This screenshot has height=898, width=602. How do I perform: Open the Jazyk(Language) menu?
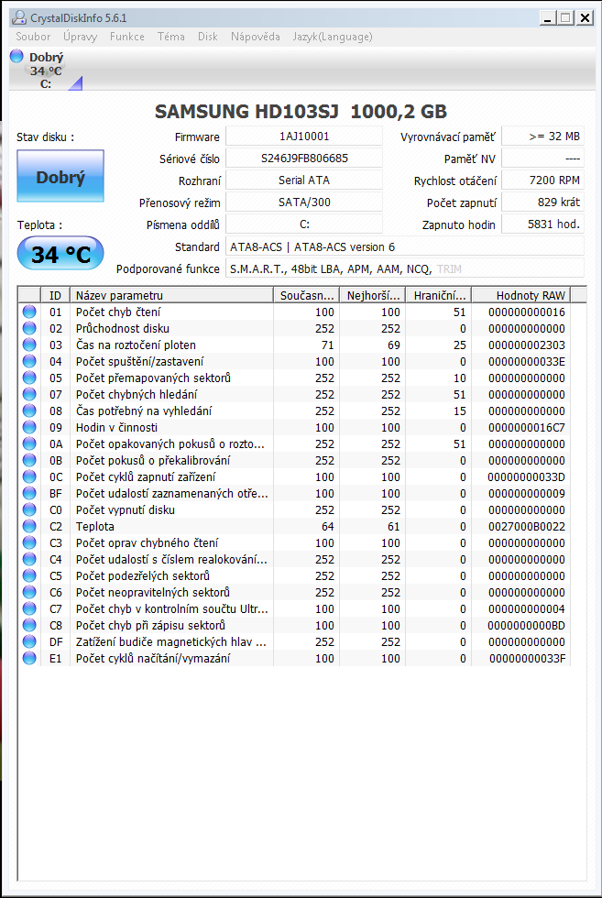click(333, 37)
